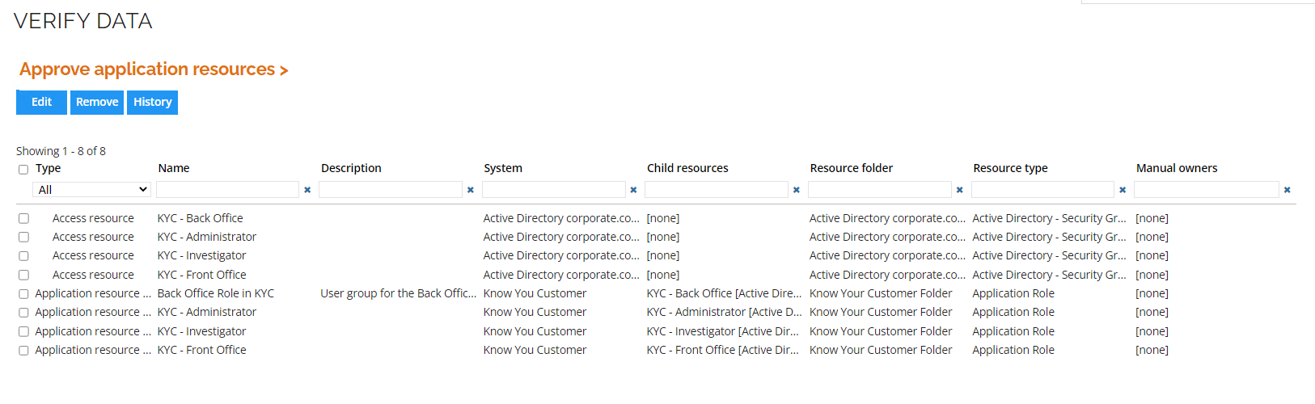Clear the System column filter
Screen dimensions: 1315x404
coord(633,190)
